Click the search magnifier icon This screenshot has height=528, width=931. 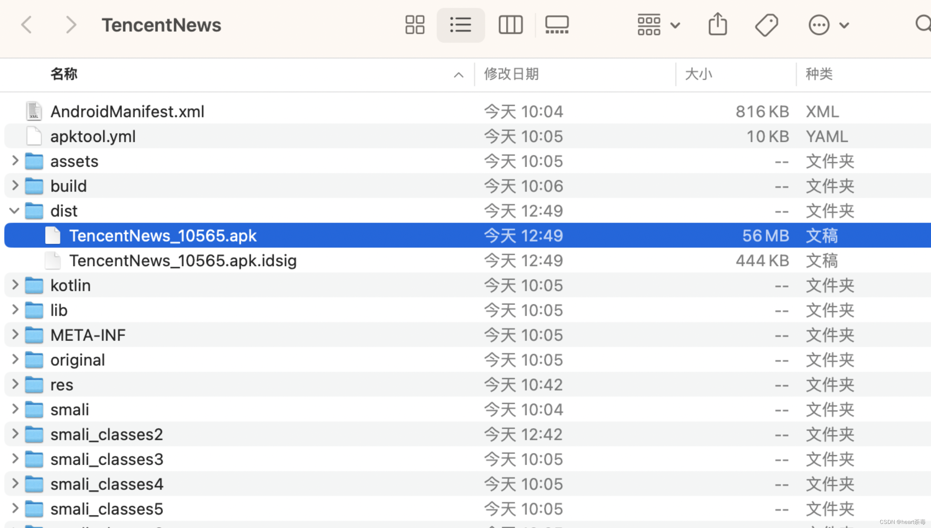923,24
